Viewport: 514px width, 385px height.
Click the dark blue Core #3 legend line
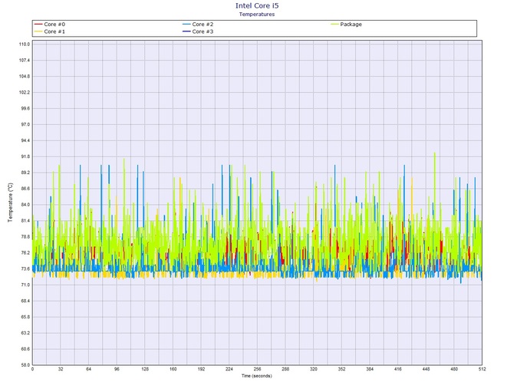click(186, 31)
